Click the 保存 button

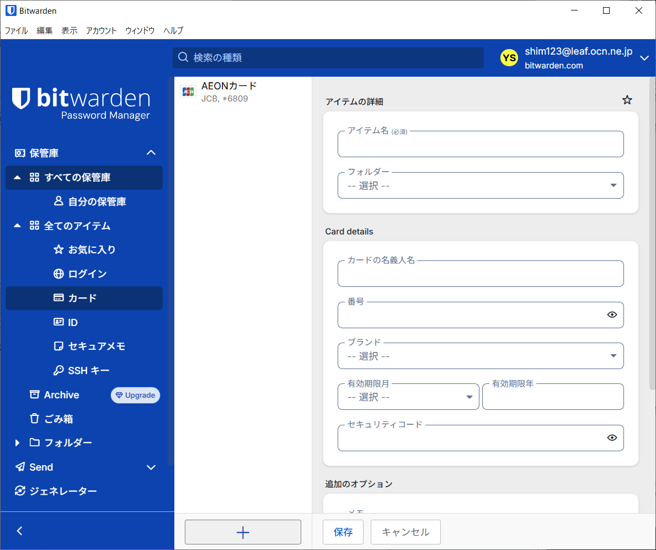coord(343,532)
